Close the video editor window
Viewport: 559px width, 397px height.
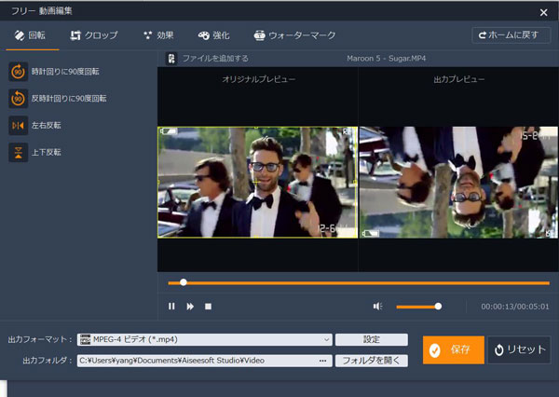544,13
